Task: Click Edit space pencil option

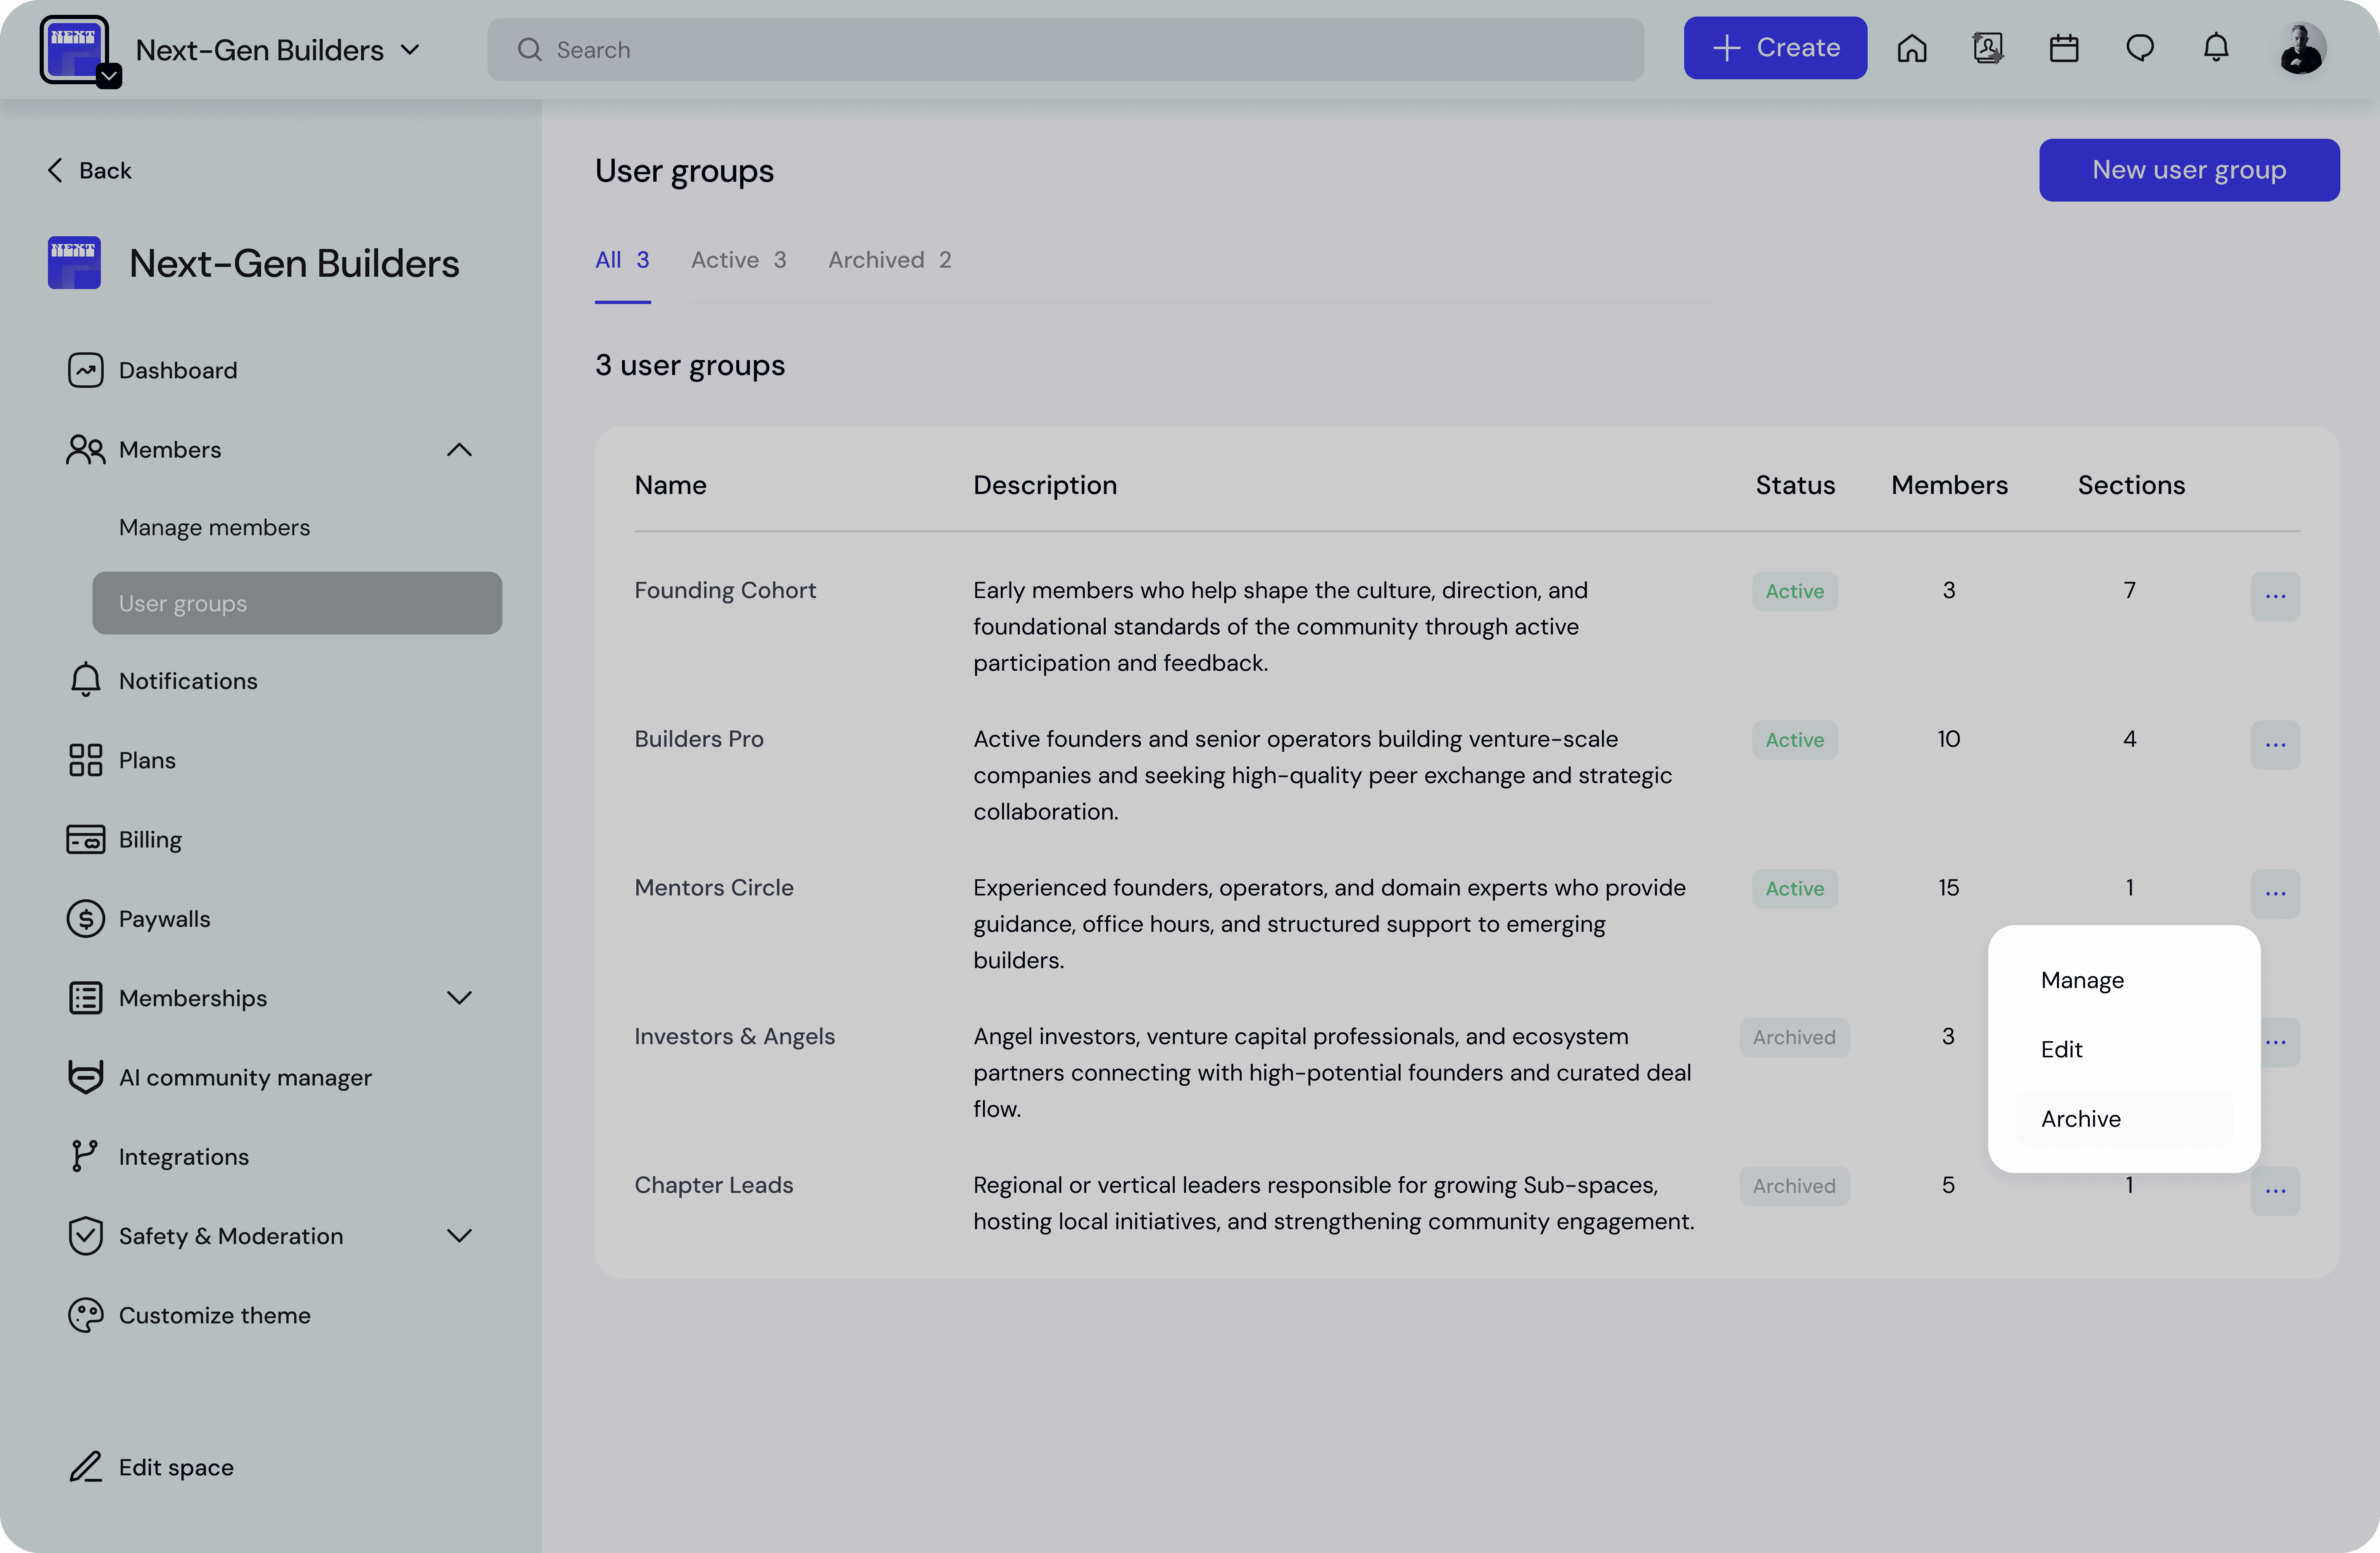Action: 176,1467
